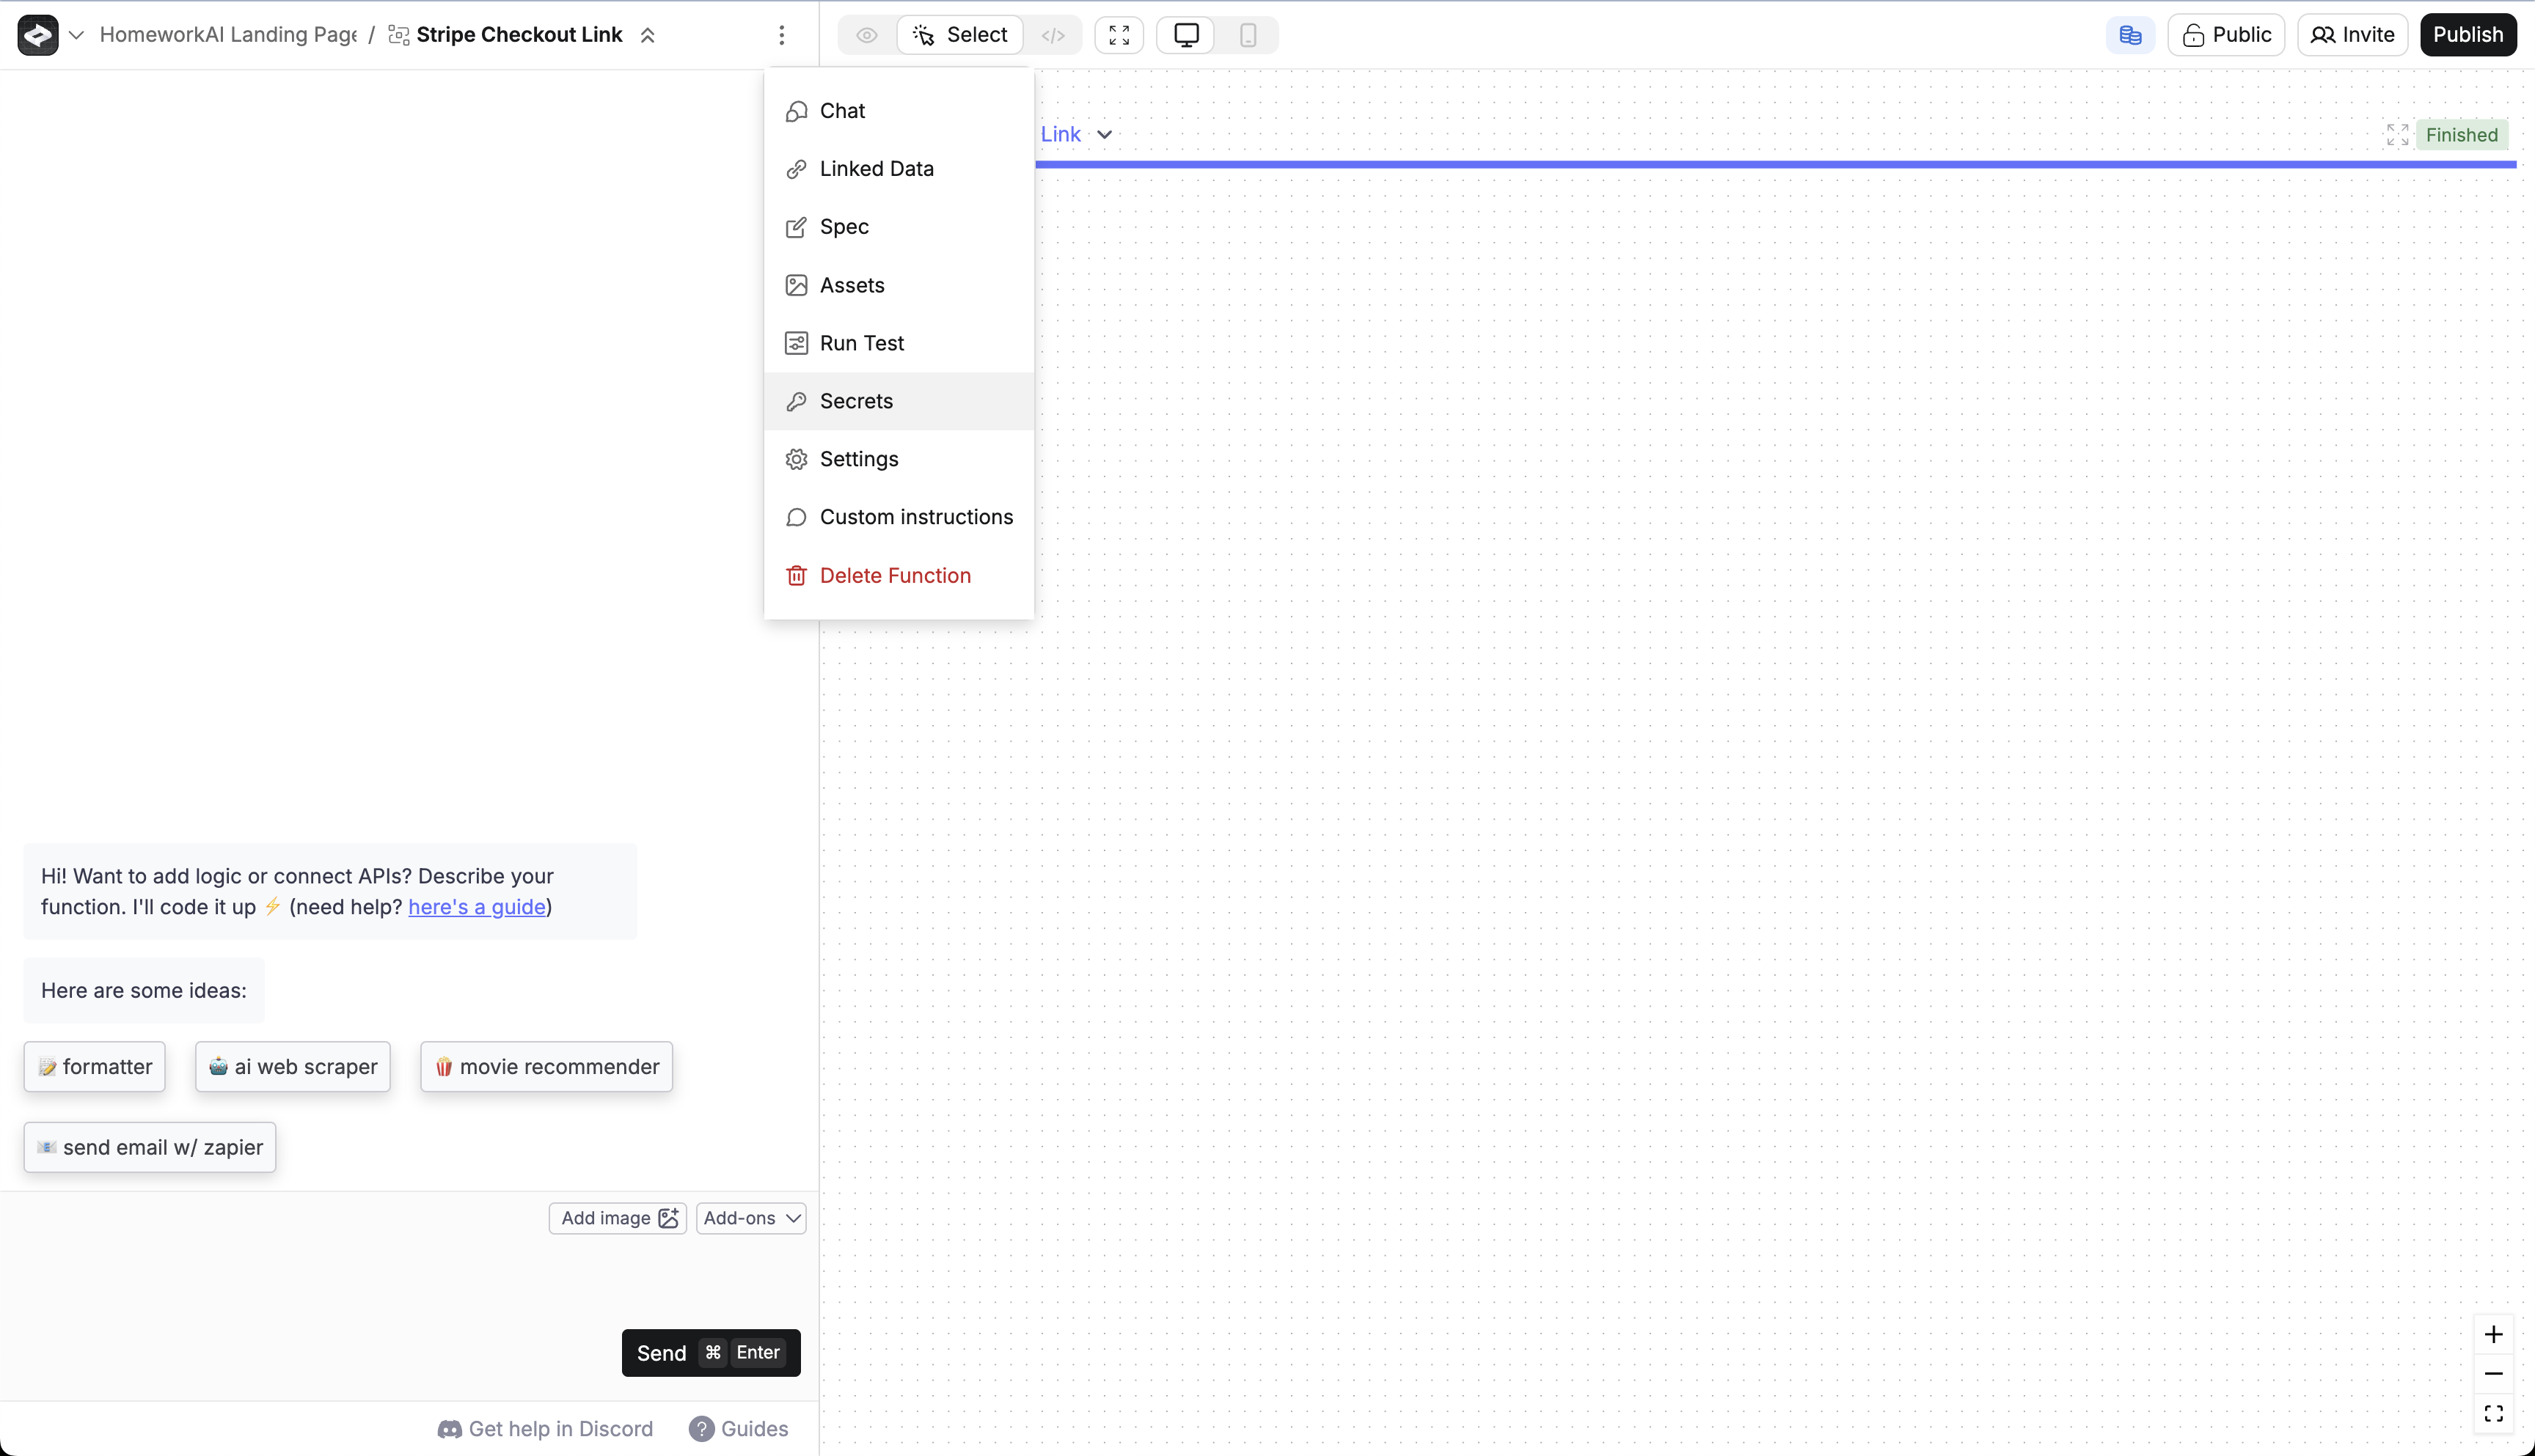Choose Delete Function in the menu
This screenshot has height=1456, width=2535.
tap(894, 575)
